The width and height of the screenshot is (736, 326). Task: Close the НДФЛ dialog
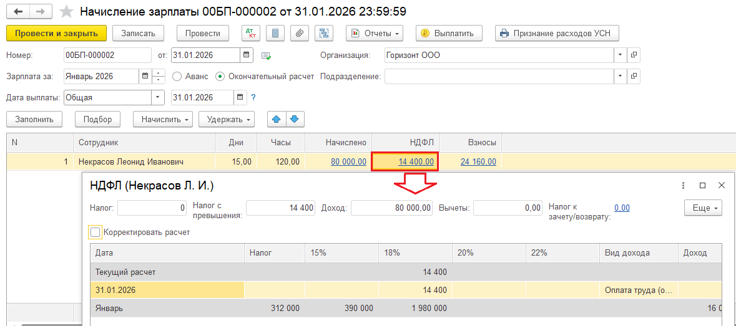(x=722, y=186)
